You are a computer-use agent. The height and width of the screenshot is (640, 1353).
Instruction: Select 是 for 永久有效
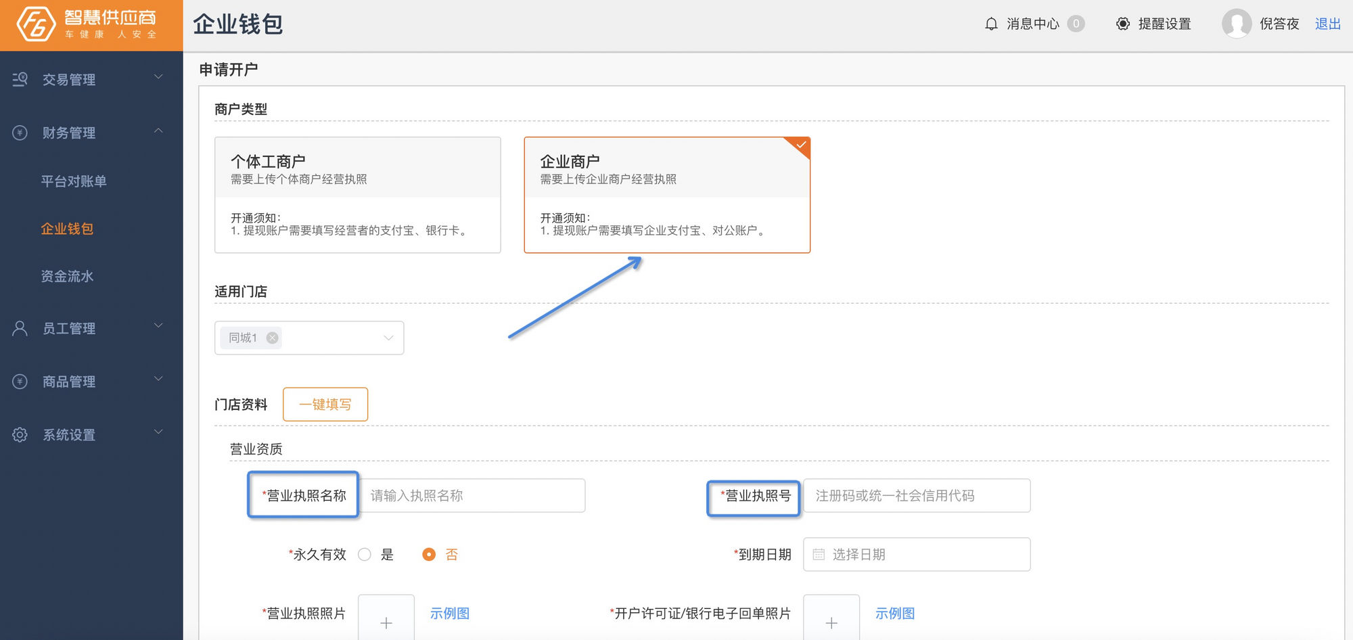365,554
